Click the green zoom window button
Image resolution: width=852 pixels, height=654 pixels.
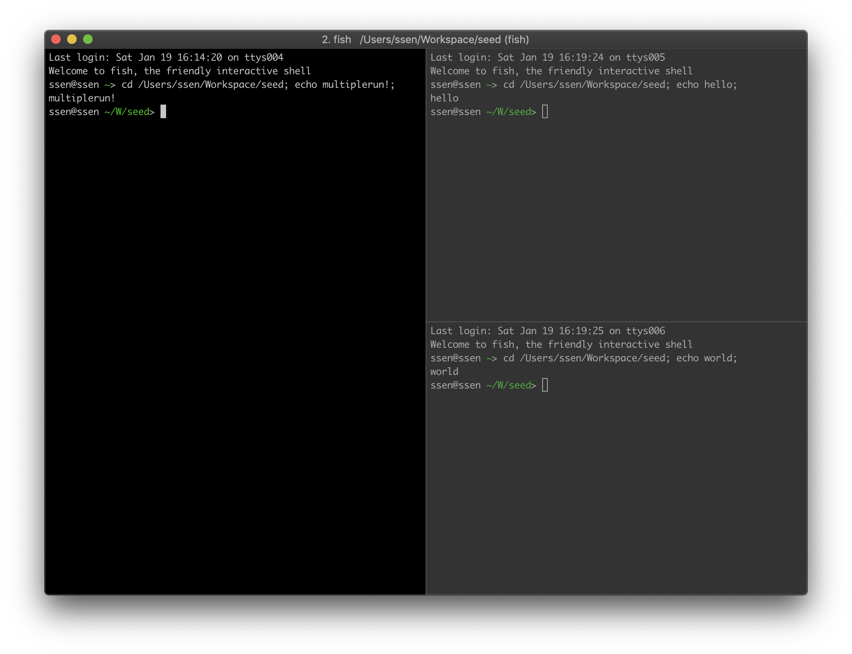[88, 39]
